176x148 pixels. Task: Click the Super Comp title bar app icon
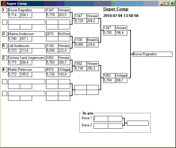(4, 4)
